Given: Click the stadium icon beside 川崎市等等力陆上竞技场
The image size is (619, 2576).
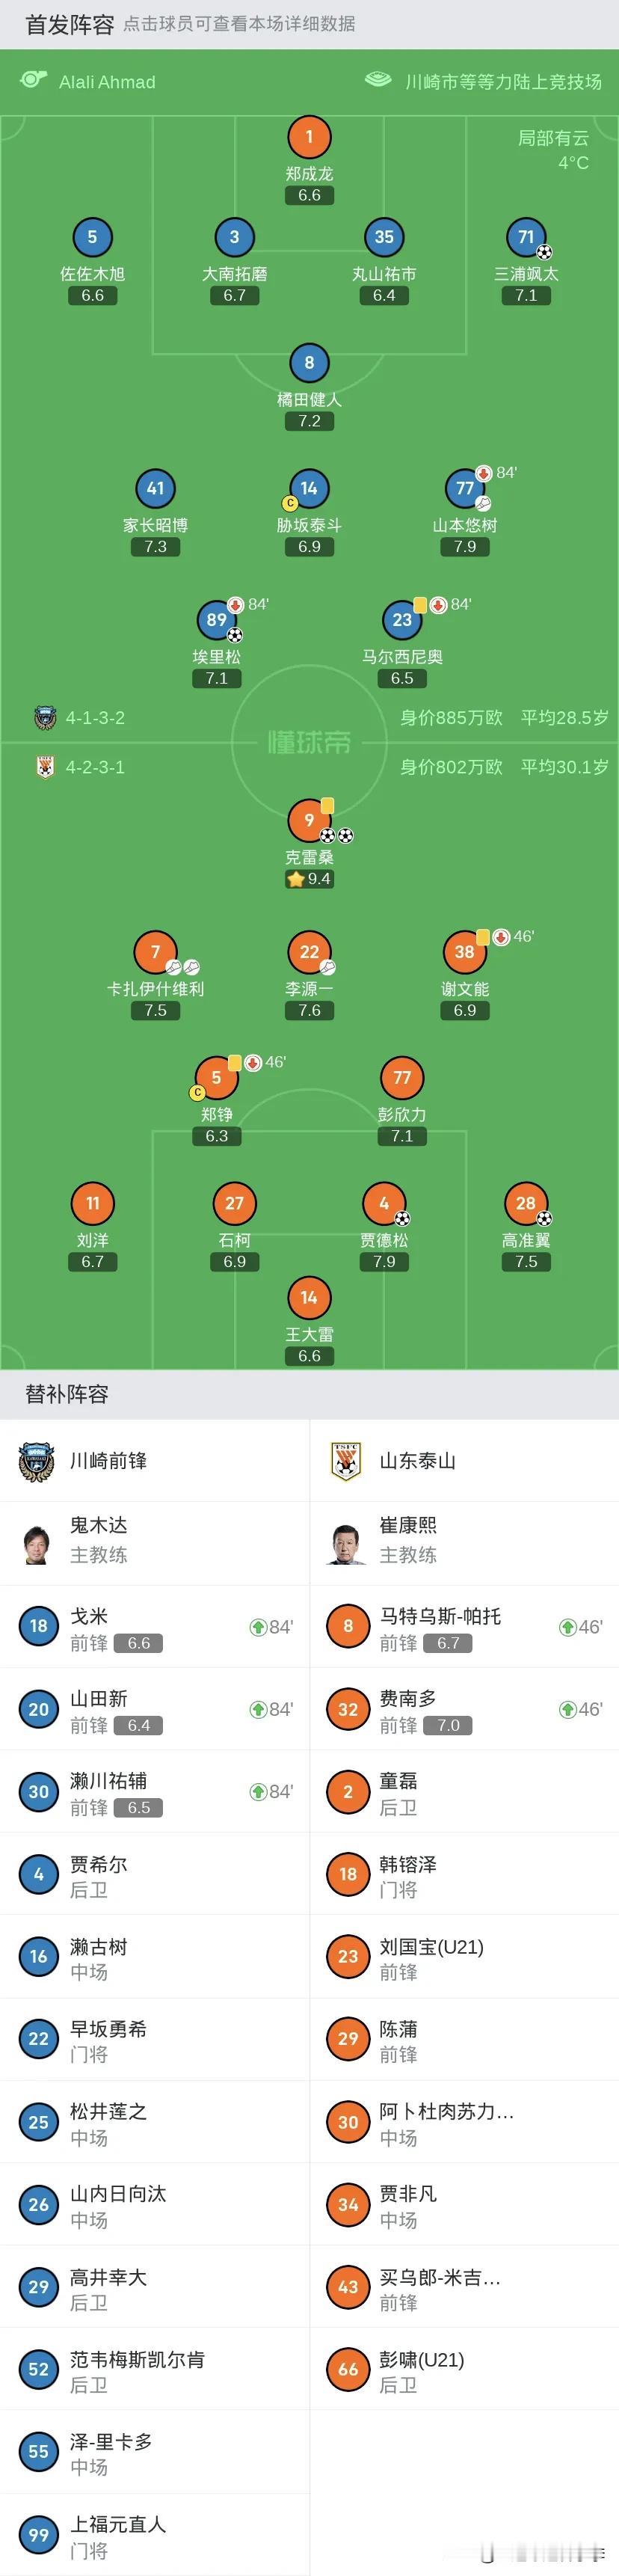Looking at the screenshot, I should [379, 80].
